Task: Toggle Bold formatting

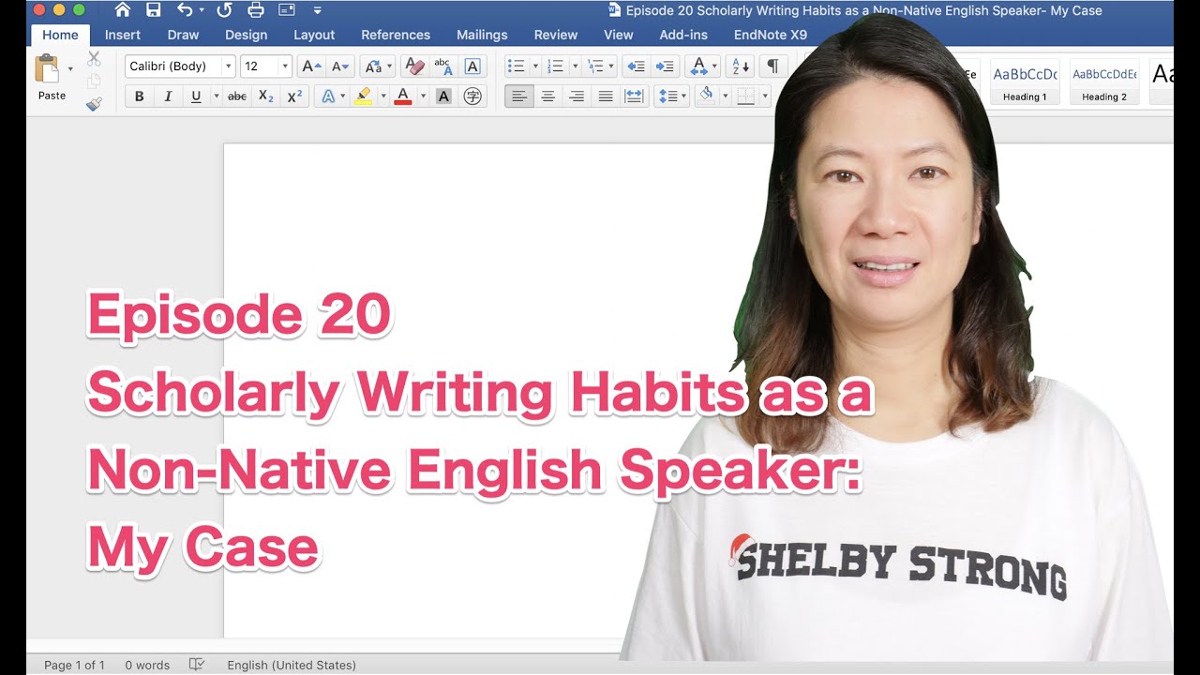Action: (140, 96)
